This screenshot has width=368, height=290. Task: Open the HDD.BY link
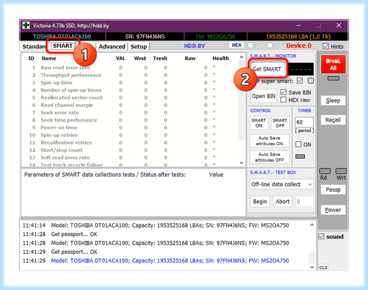point(194,46)
